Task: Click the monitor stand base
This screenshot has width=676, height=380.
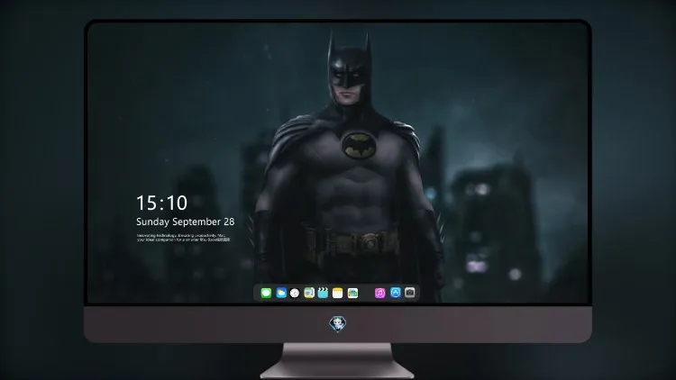Action: point(337,370)
